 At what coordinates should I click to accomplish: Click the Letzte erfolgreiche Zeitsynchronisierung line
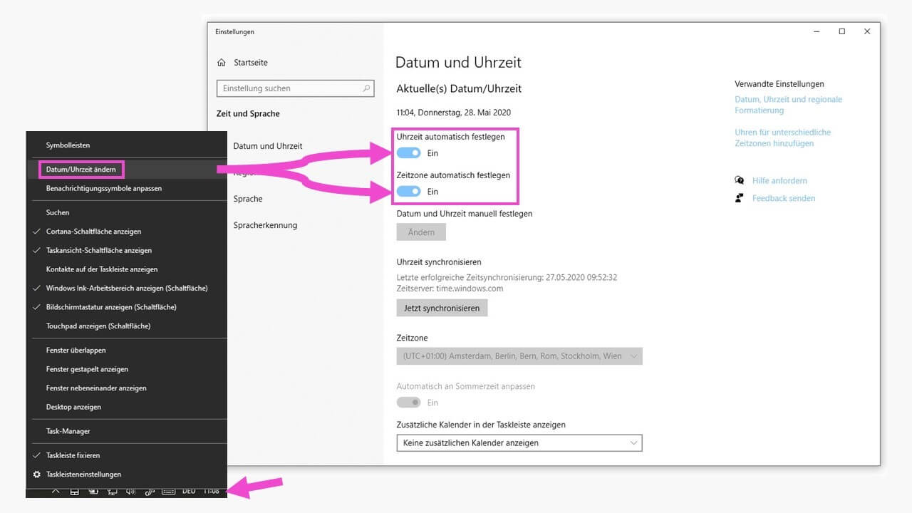[507, 277]
